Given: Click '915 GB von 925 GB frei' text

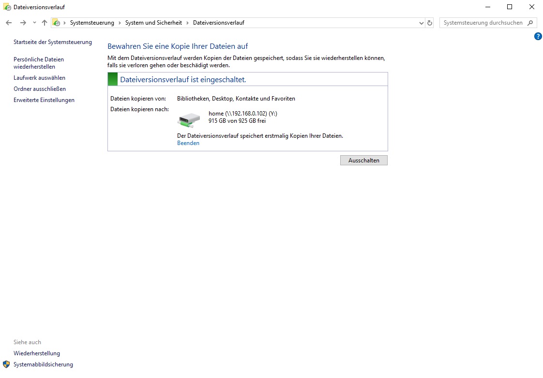Looking at the screenshot, I should coord(237,121).
